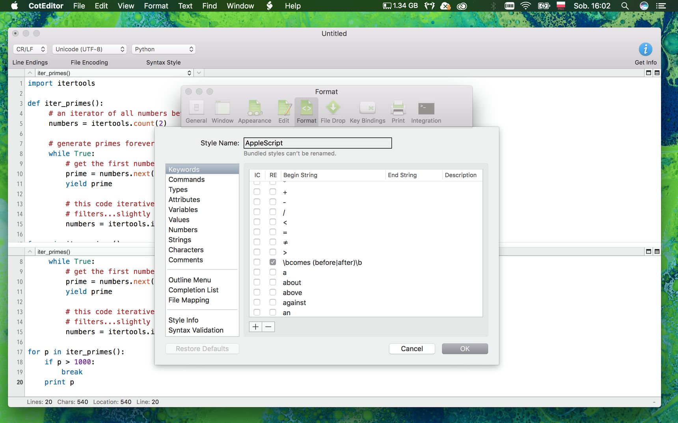The height and width of the screenshot is (423, 678).
Task: Select Comments in the category list
Action: pos(202,260)
